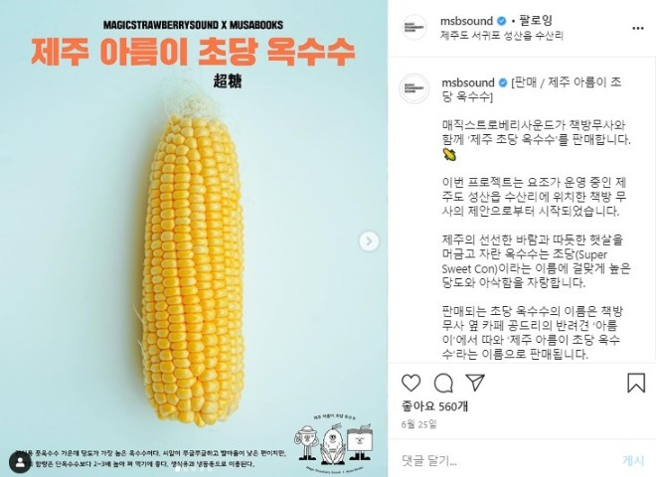Go to the next carousel image arrow
The height and width of the screenshot is (477, 656).
coord(369,241)
